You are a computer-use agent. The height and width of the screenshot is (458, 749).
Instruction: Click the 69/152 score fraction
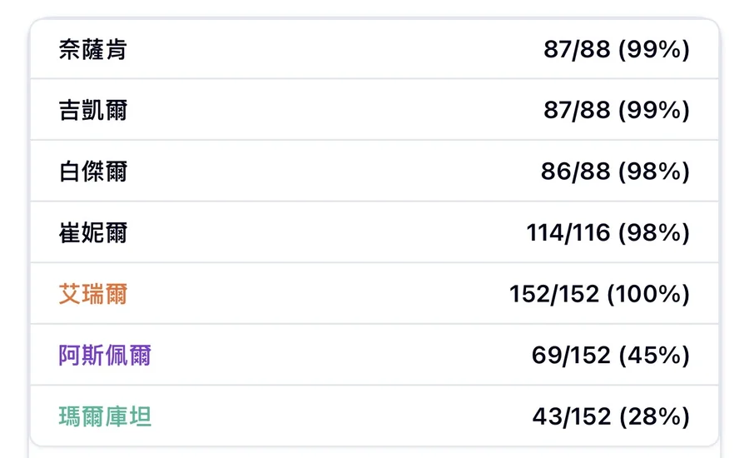pos(571,356)
